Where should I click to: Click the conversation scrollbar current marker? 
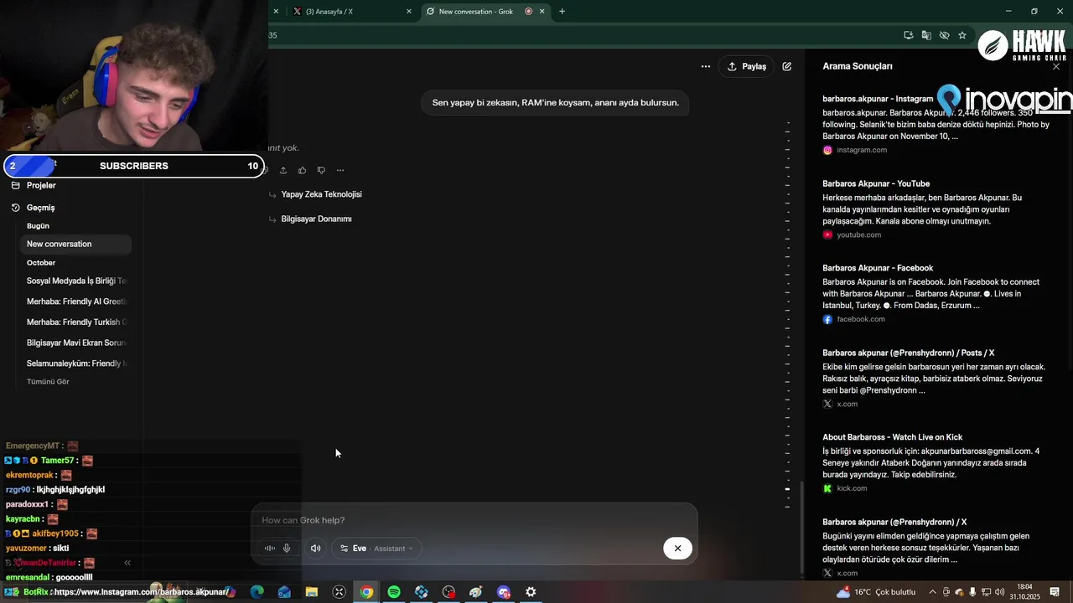point(787,489)
